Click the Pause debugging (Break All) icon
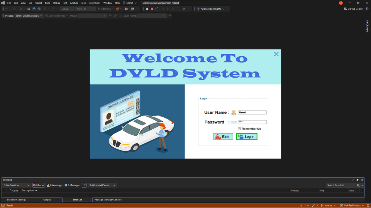The width and height of the screenshot is (371, 208). coord(147,9)
